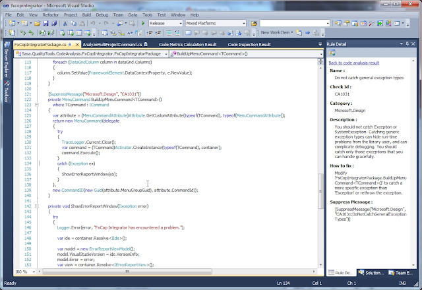Viewport: 422px width, 290px height.
Task: Click Back to code analysis result link
Action: [x=354, y=63]
